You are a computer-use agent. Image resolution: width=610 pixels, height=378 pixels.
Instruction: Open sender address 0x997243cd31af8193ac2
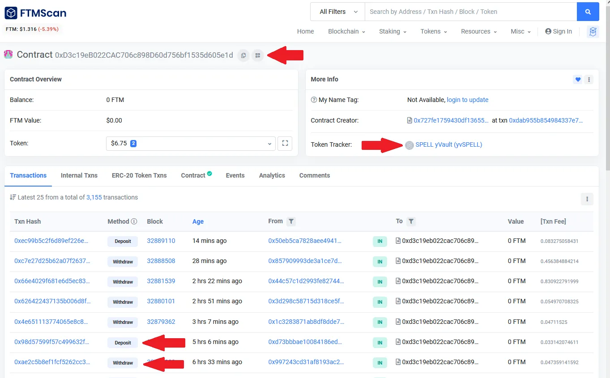pos(306,362)
